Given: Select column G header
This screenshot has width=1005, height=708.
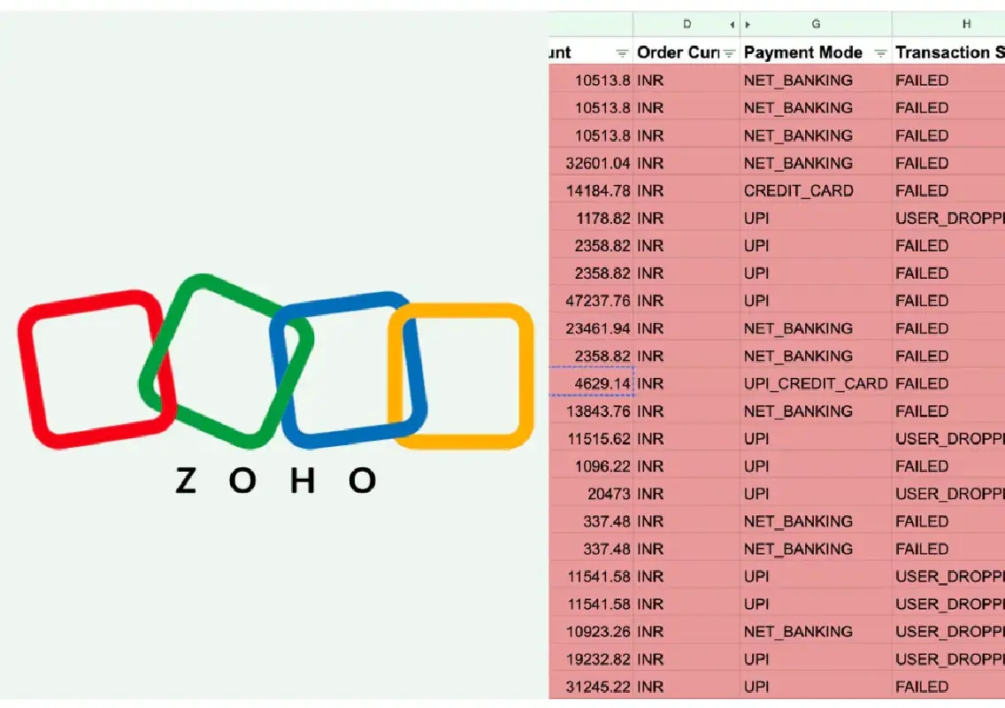Looking at the screenshot, I should [x=816, y=25].
